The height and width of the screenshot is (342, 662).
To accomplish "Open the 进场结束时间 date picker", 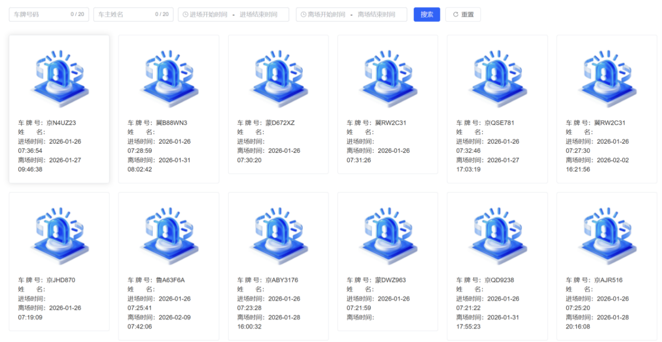I will pyautogui.click(x=258, y=15).
